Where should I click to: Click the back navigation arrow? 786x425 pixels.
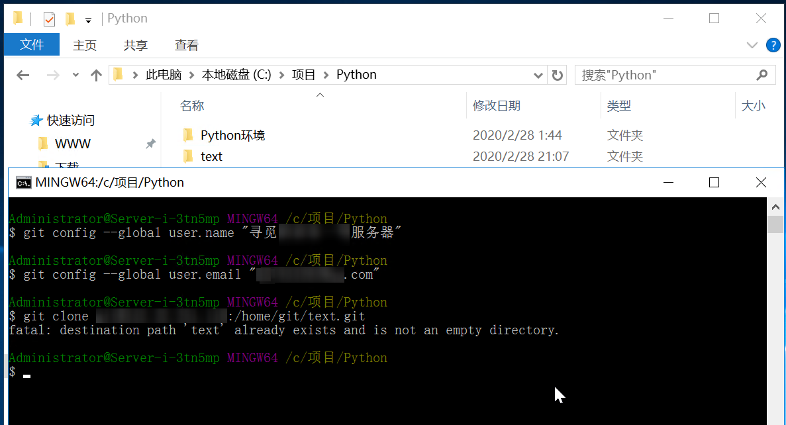pyautogui.click(x=23, y=75)
